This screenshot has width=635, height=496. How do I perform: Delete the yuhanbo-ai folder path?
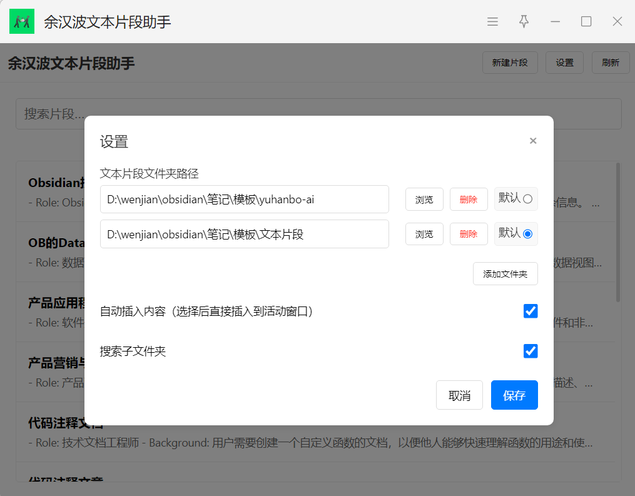469,199
